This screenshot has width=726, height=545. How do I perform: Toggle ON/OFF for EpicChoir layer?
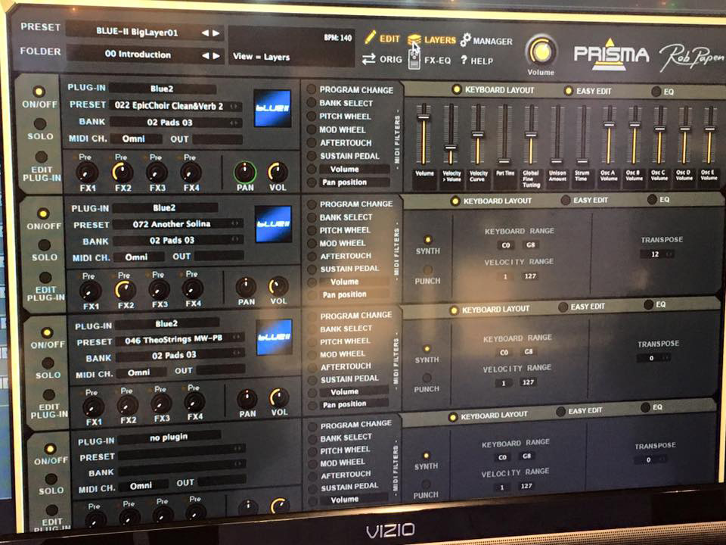(x=39, y=92)
